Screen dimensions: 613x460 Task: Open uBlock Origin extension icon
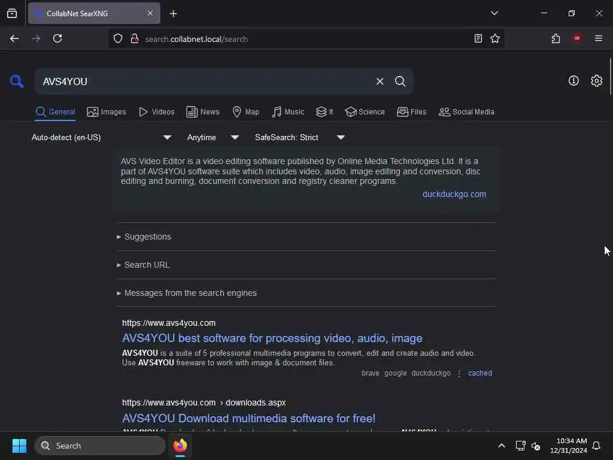click(x=576, y=38)
